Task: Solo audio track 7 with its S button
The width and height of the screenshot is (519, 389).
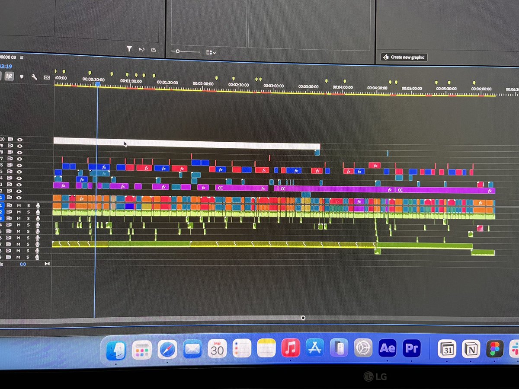Action: pyautogui.click(x=28, y=244)
